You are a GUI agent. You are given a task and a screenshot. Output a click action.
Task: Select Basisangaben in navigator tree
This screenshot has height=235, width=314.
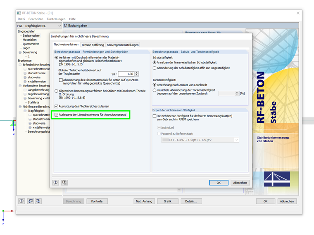[x=31, y=35]
